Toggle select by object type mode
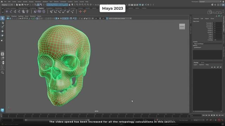The image size is (225, 126). [x=38, y=5]
